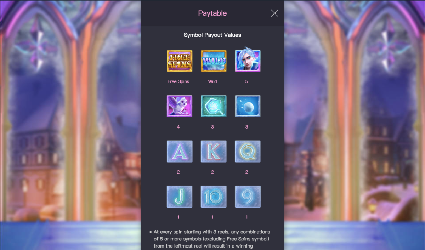
Task: Click the Wild symbol icon
Action: (x=214, y=61)
